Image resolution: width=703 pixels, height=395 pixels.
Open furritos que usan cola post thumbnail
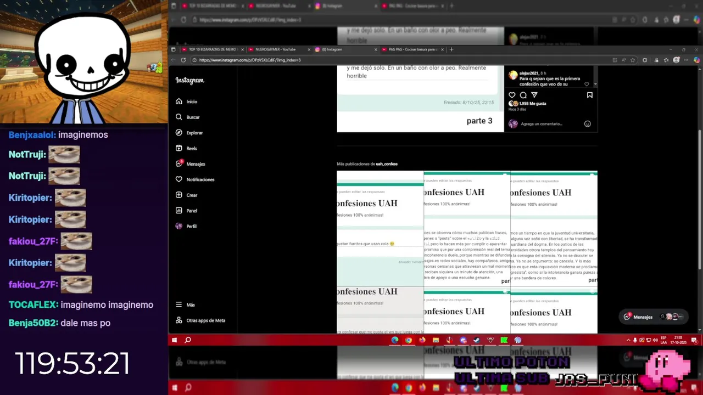(x=380, y=228)
